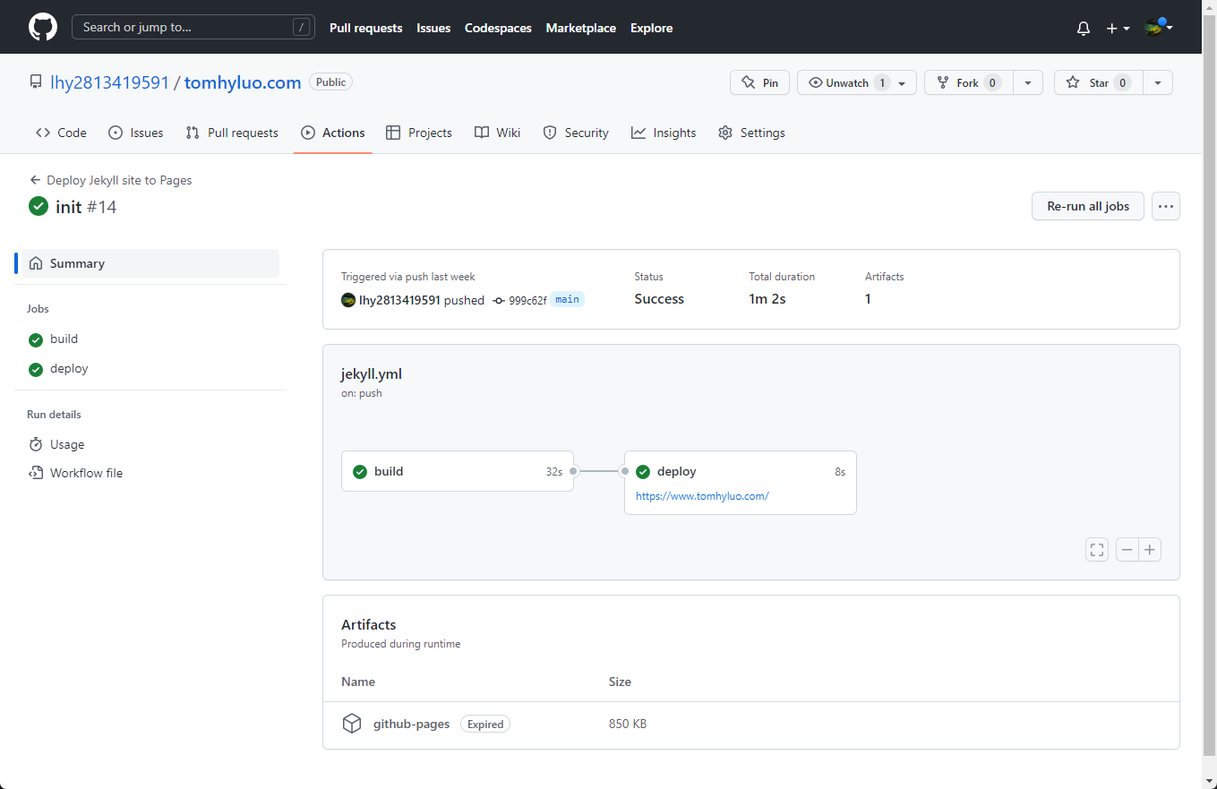
Task: Pin this repository
Action: click(x=759, y=82)
